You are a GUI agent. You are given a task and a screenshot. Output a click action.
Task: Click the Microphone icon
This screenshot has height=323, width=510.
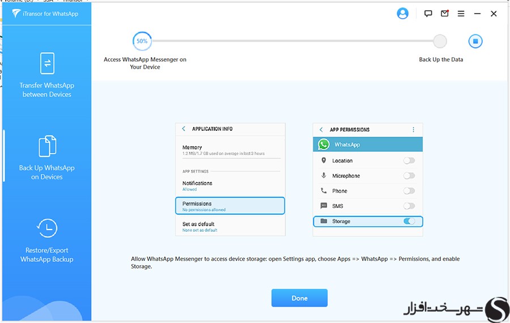point(324,176)
